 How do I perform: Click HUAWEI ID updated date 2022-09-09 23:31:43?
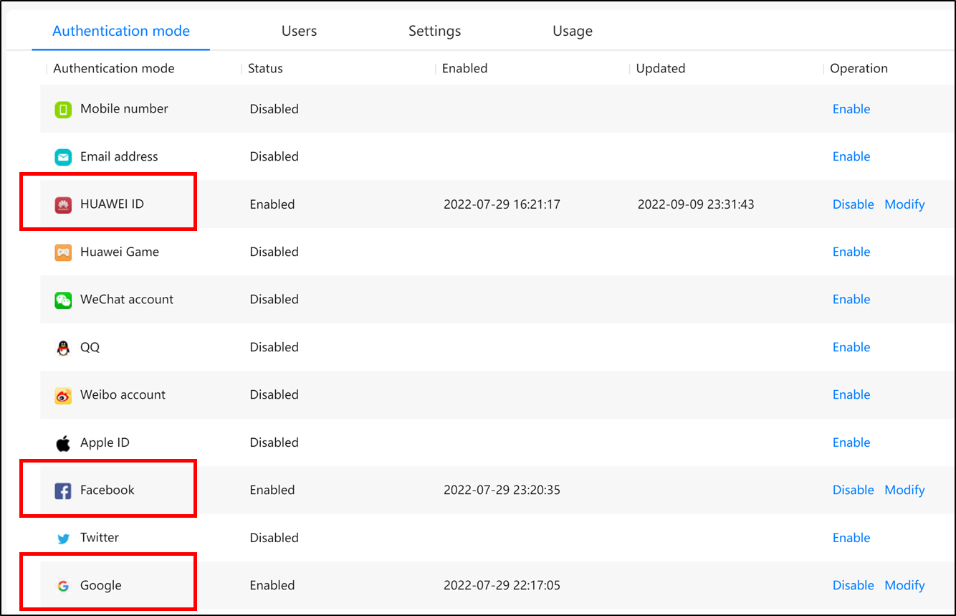point(696,204)
